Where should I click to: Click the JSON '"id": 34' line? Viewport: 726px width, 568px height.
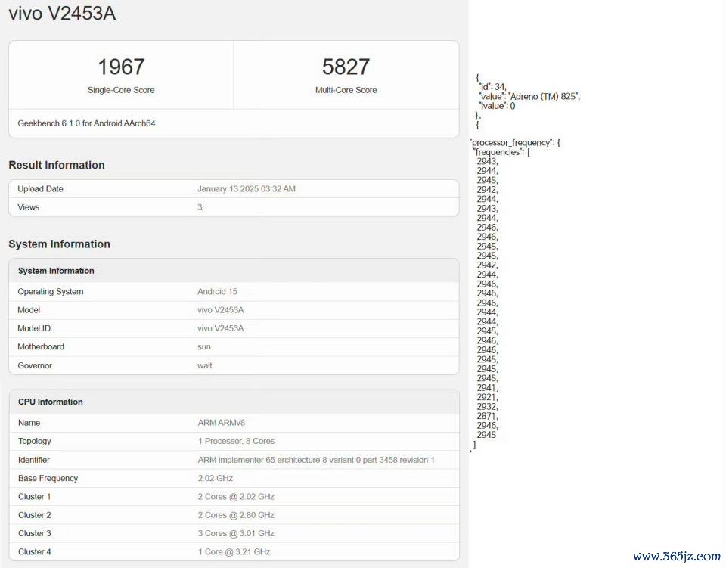pyautogui.click(x=492, y=87)
